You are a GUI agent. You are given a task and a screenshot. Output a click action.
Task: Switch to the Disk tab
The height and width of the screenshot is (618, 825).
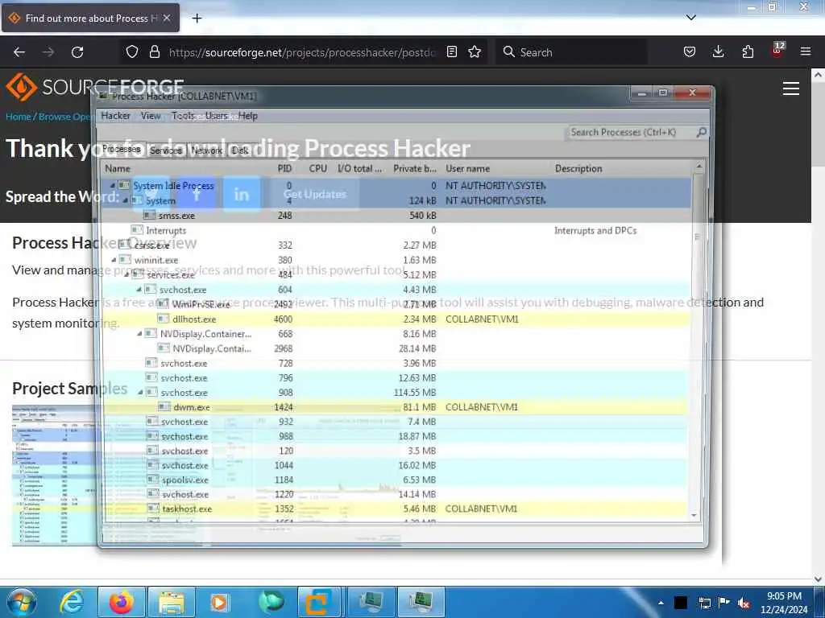pyautogui.click(x=240, y=150)
